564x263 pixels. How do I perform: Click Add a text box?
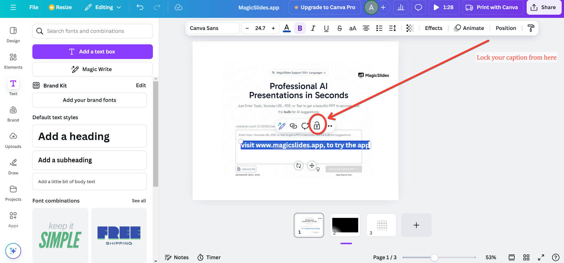[93, 52]
